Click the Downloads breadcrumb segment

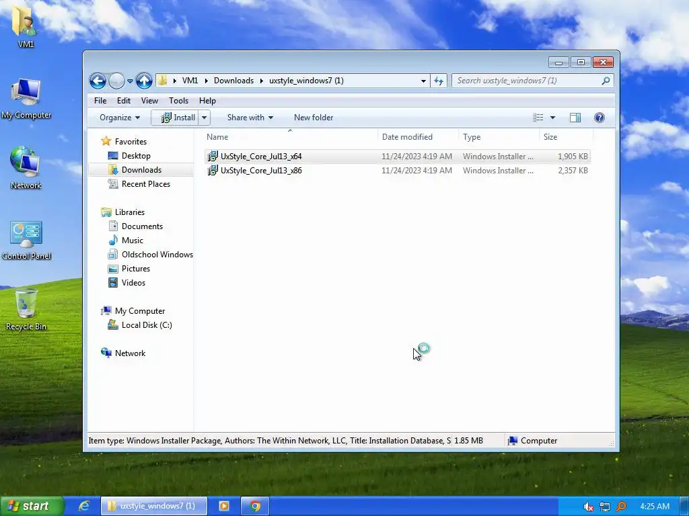pos(233,81)
